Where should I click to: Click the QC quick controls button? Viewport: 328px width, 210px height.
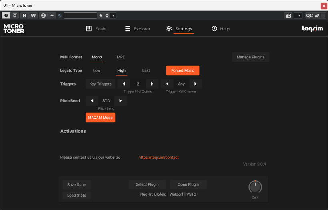309,16
